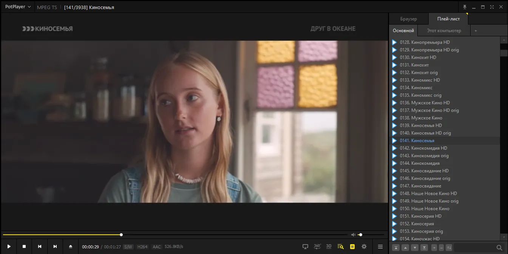Viewport: 508px width, 254px height.
Task: Add a new playlist with plus tab
Action: point(476,31)
